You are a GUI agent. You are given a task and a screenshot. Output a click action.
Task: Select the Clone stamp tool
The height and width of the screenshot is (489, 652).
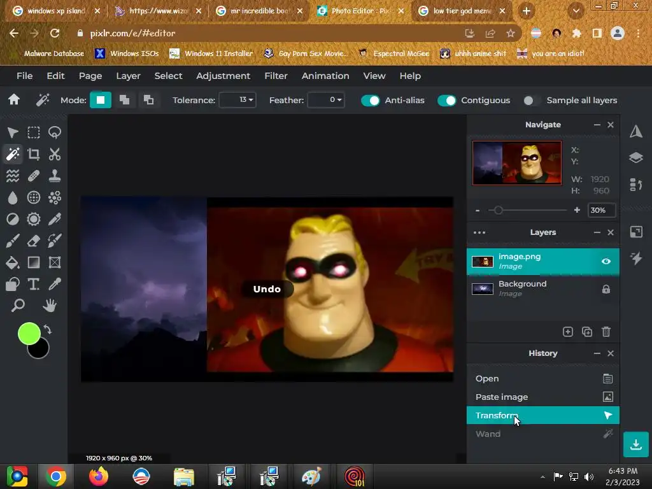click(x=55, y=176)
